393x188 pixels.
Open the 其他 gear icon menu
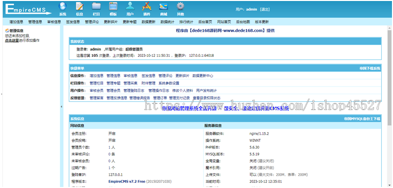pyautogui.click(x=180, y=9)
